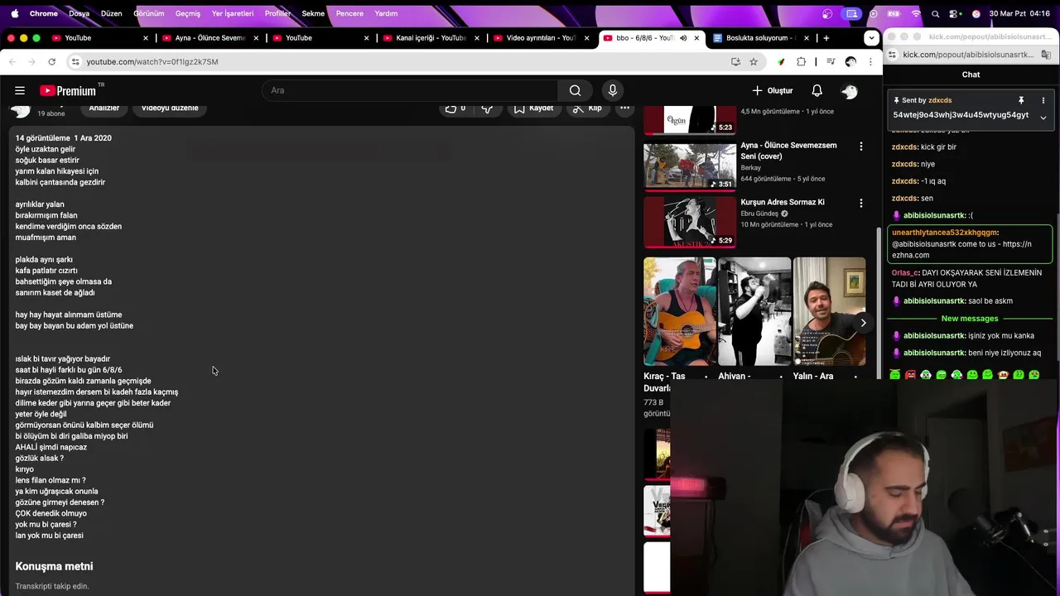This screenshot has height=596, width=1060.
Task: Close the bbo - 6/8/6 tab
Action: pos(696,38)
